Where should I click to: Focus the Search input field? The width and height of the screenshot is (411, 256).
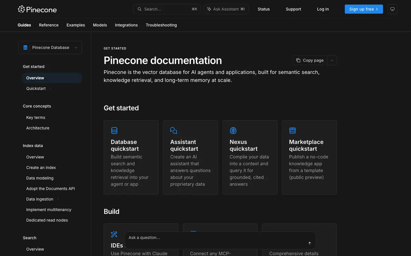pyautogui.click(x=167, y=9)
